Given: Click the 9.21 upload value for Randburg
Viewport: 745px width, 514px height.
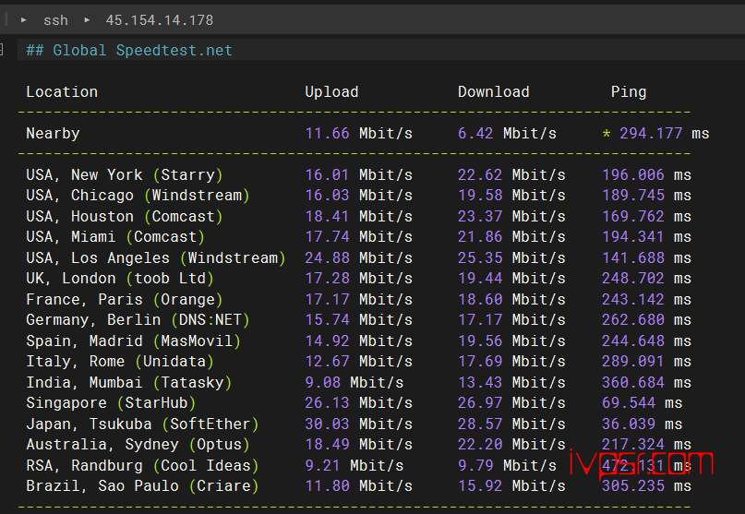Looking at the screenshot, I should pos(322,465).
